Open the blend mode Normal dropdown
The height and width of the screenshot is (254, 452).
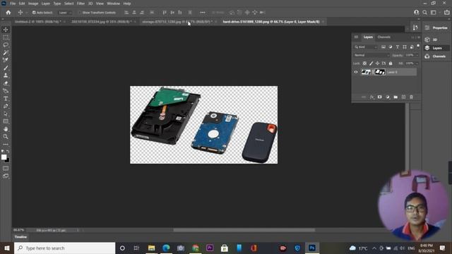(x=371, y=55)
